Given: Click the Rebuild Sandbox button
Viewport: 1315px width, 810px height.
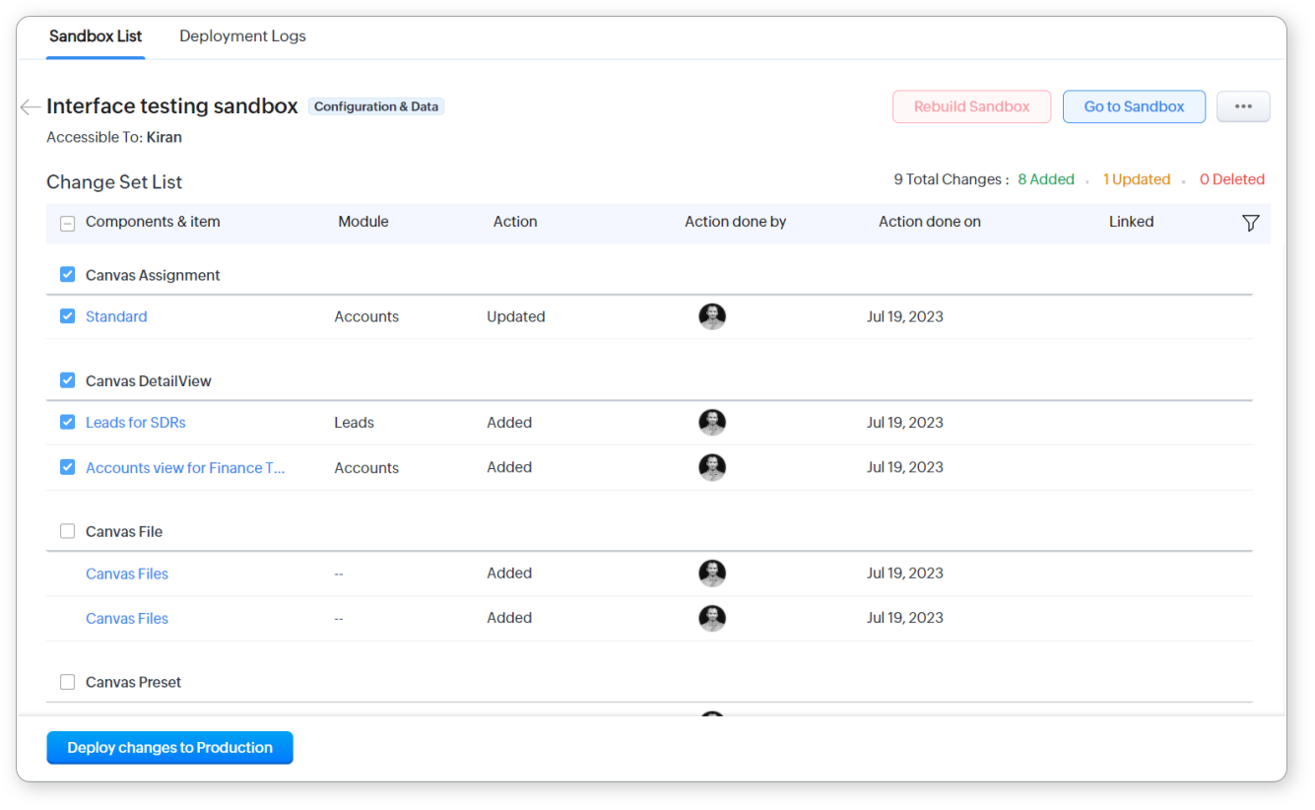Looking at the screenshot, I should (971, 106).
